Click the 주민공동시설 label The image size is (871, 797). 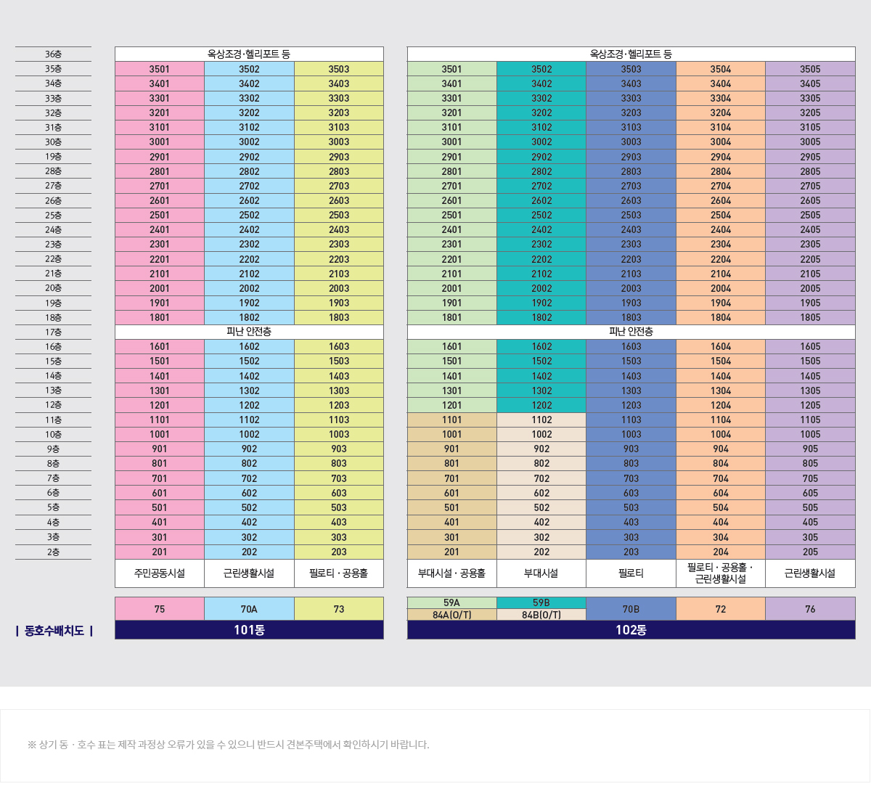(159, 573)
